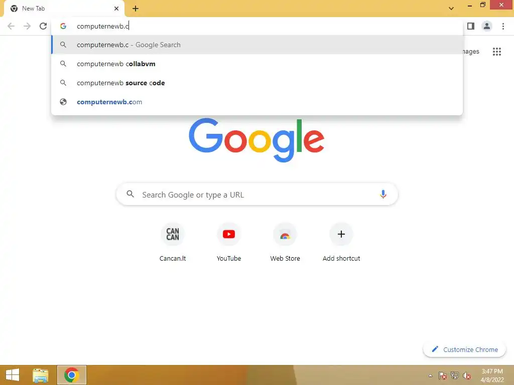
Task: Open the Chrome three-dot menu
Action: (x=503, y=26)
